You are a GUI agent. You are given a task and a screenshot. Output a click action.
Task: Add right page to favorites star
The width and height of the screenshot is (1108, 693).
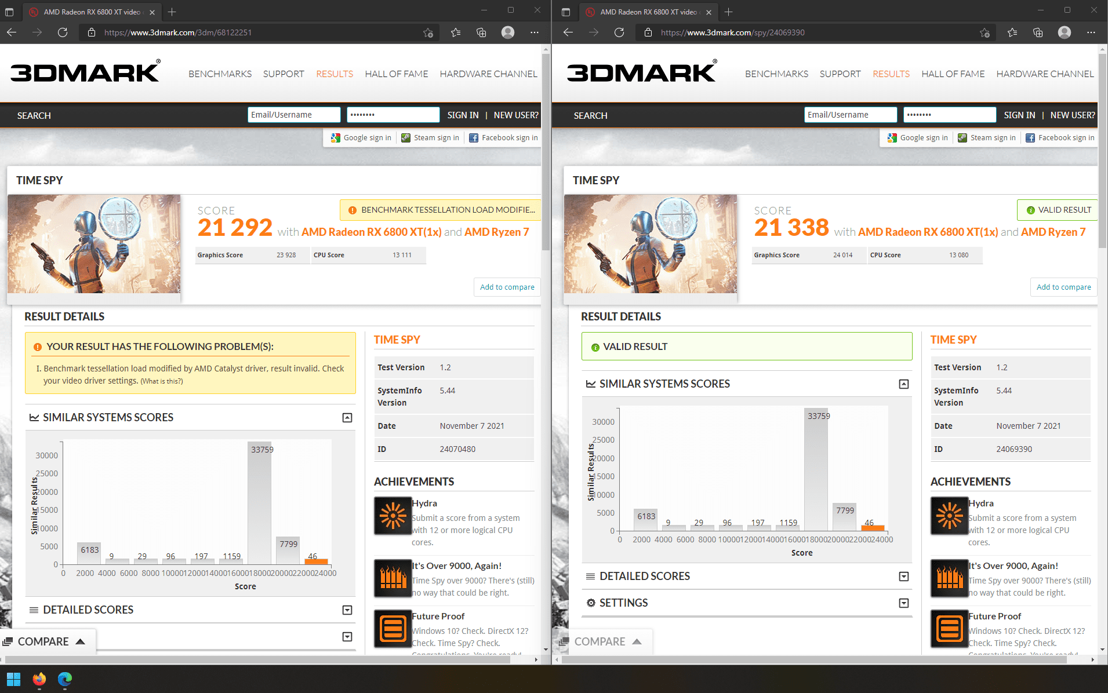pos(985,32)
